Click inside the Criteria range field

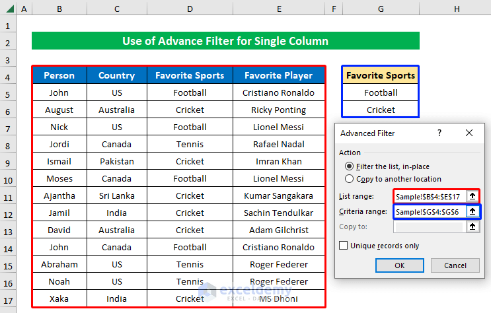pyautogui.click(x=428, y=211)
